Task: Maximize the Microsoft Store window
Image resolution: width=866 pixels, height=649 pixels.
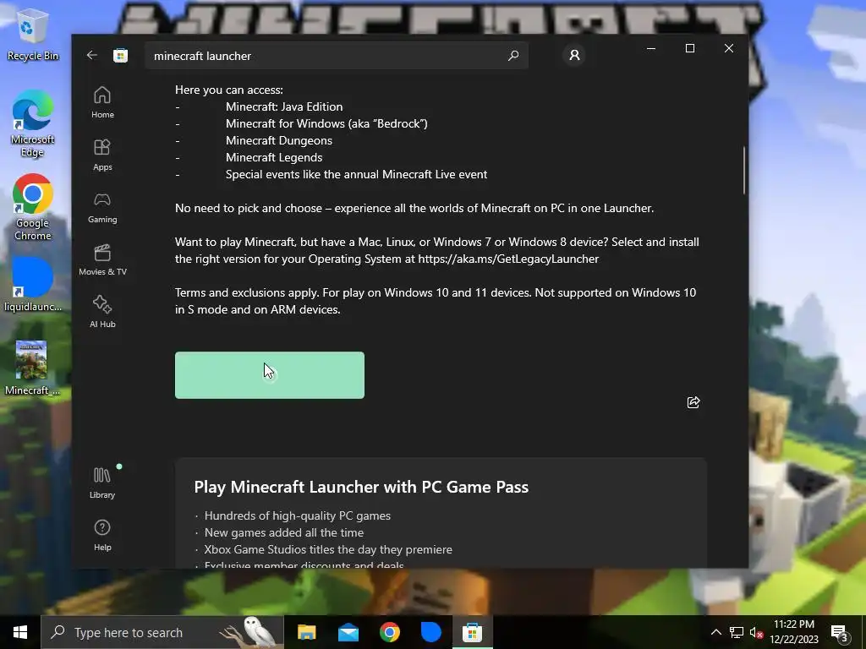Action: 690,48
